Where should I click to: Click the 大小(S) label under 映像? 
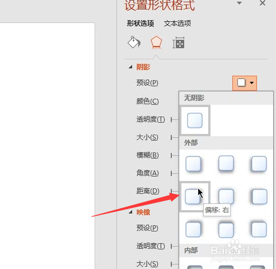tap(147, 264)
